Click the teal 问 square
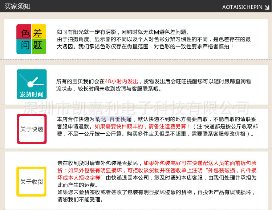 [24, 47]
